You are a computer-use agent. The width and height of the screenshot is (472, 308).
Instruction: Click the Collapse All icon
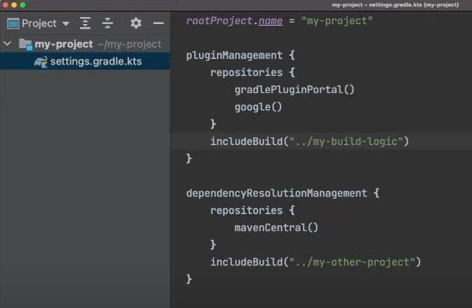(x=107, y=23)
